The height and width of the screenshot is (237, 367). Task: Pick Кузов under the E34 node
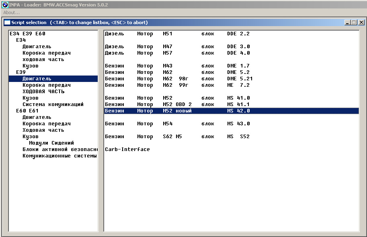31,66
